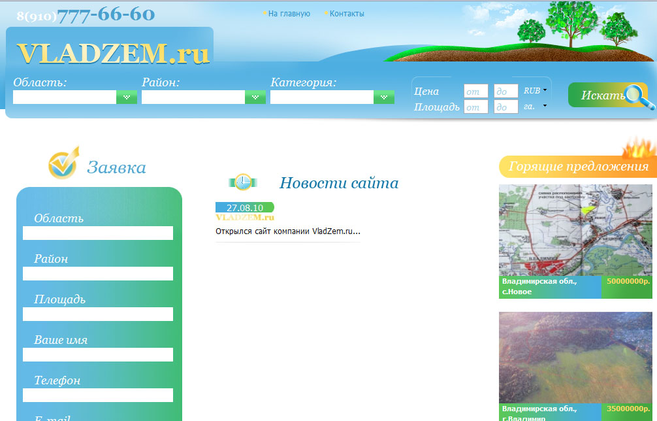Expand the Район dropdown list
This screenshot has width=657, height=421.
click(x=255, y=97)
